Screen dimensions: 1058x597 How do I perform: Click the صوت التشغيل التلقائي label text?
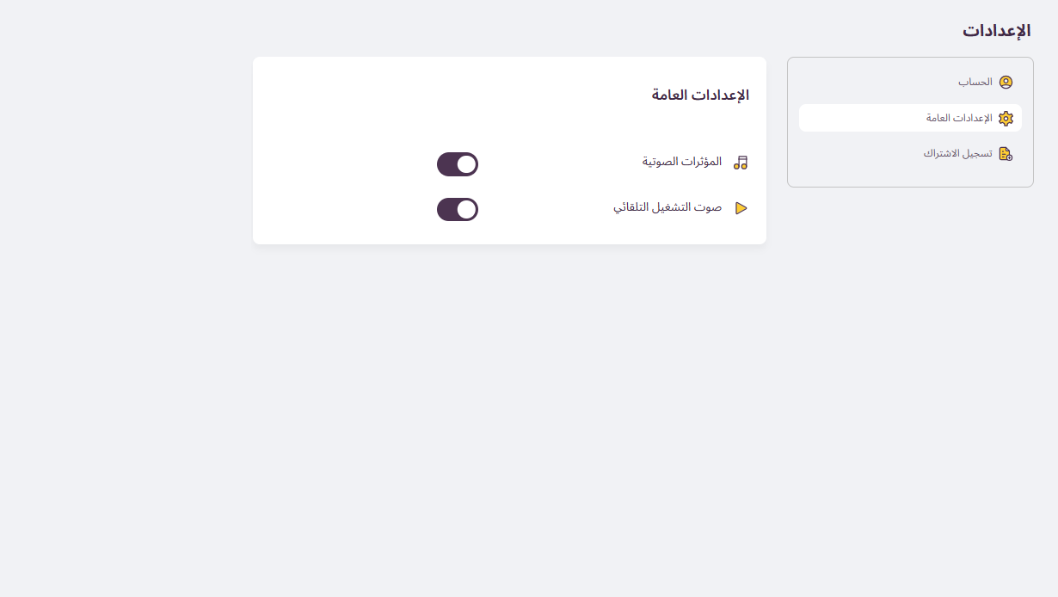coord(667,207)
